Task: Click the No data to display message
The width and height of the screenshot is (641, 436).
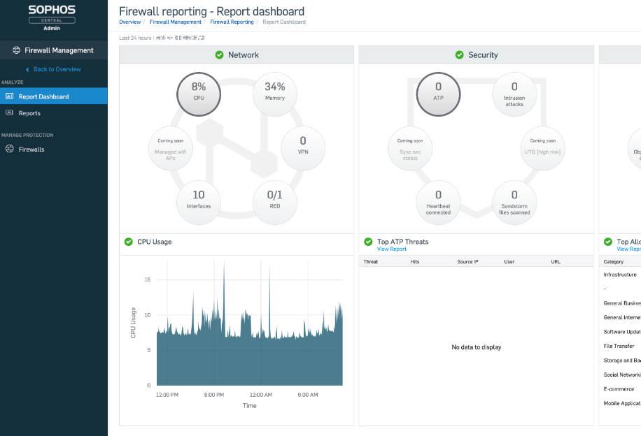Action: coord(477,347)
